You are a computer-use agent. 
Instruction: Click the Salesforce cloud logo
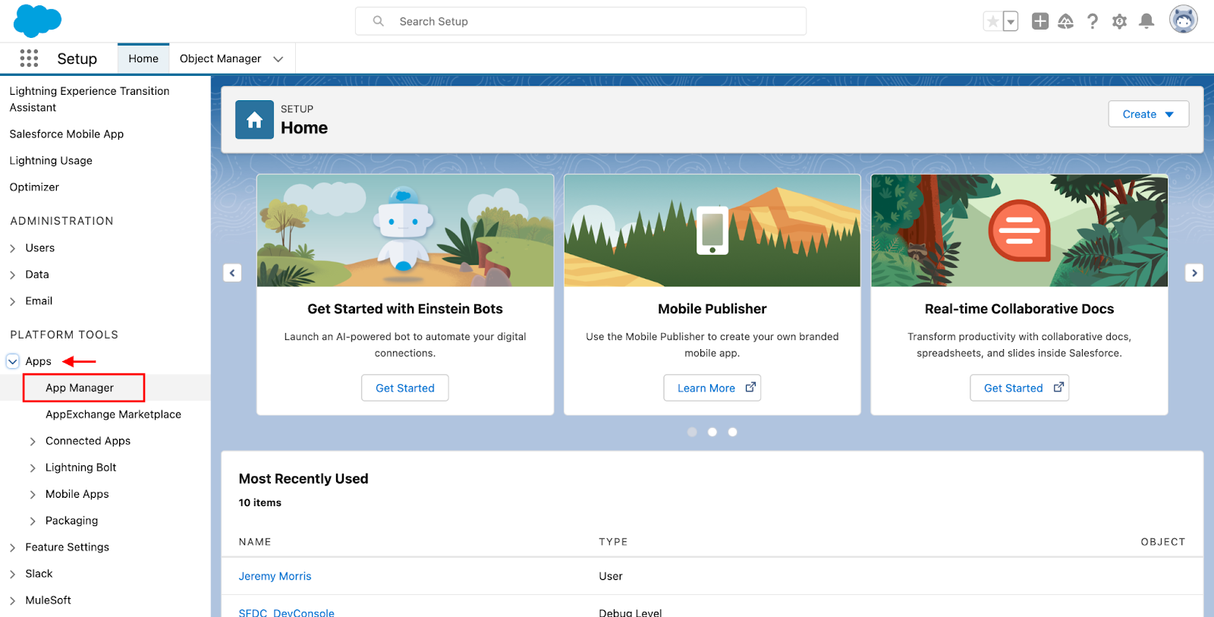pos(37,20)
